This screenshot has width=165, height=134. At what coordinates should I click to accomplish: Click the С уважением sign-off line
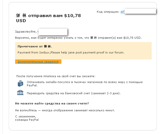[x=26, y=116]
